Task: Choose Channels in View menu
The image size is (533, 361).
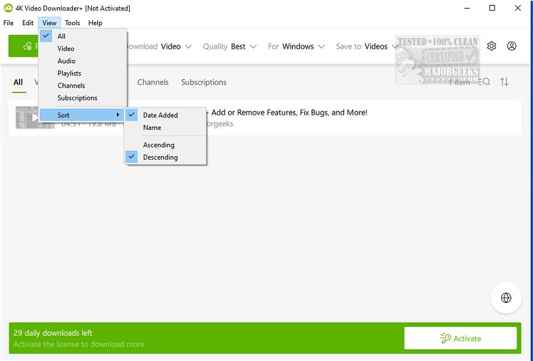Action: click(83, 86)
